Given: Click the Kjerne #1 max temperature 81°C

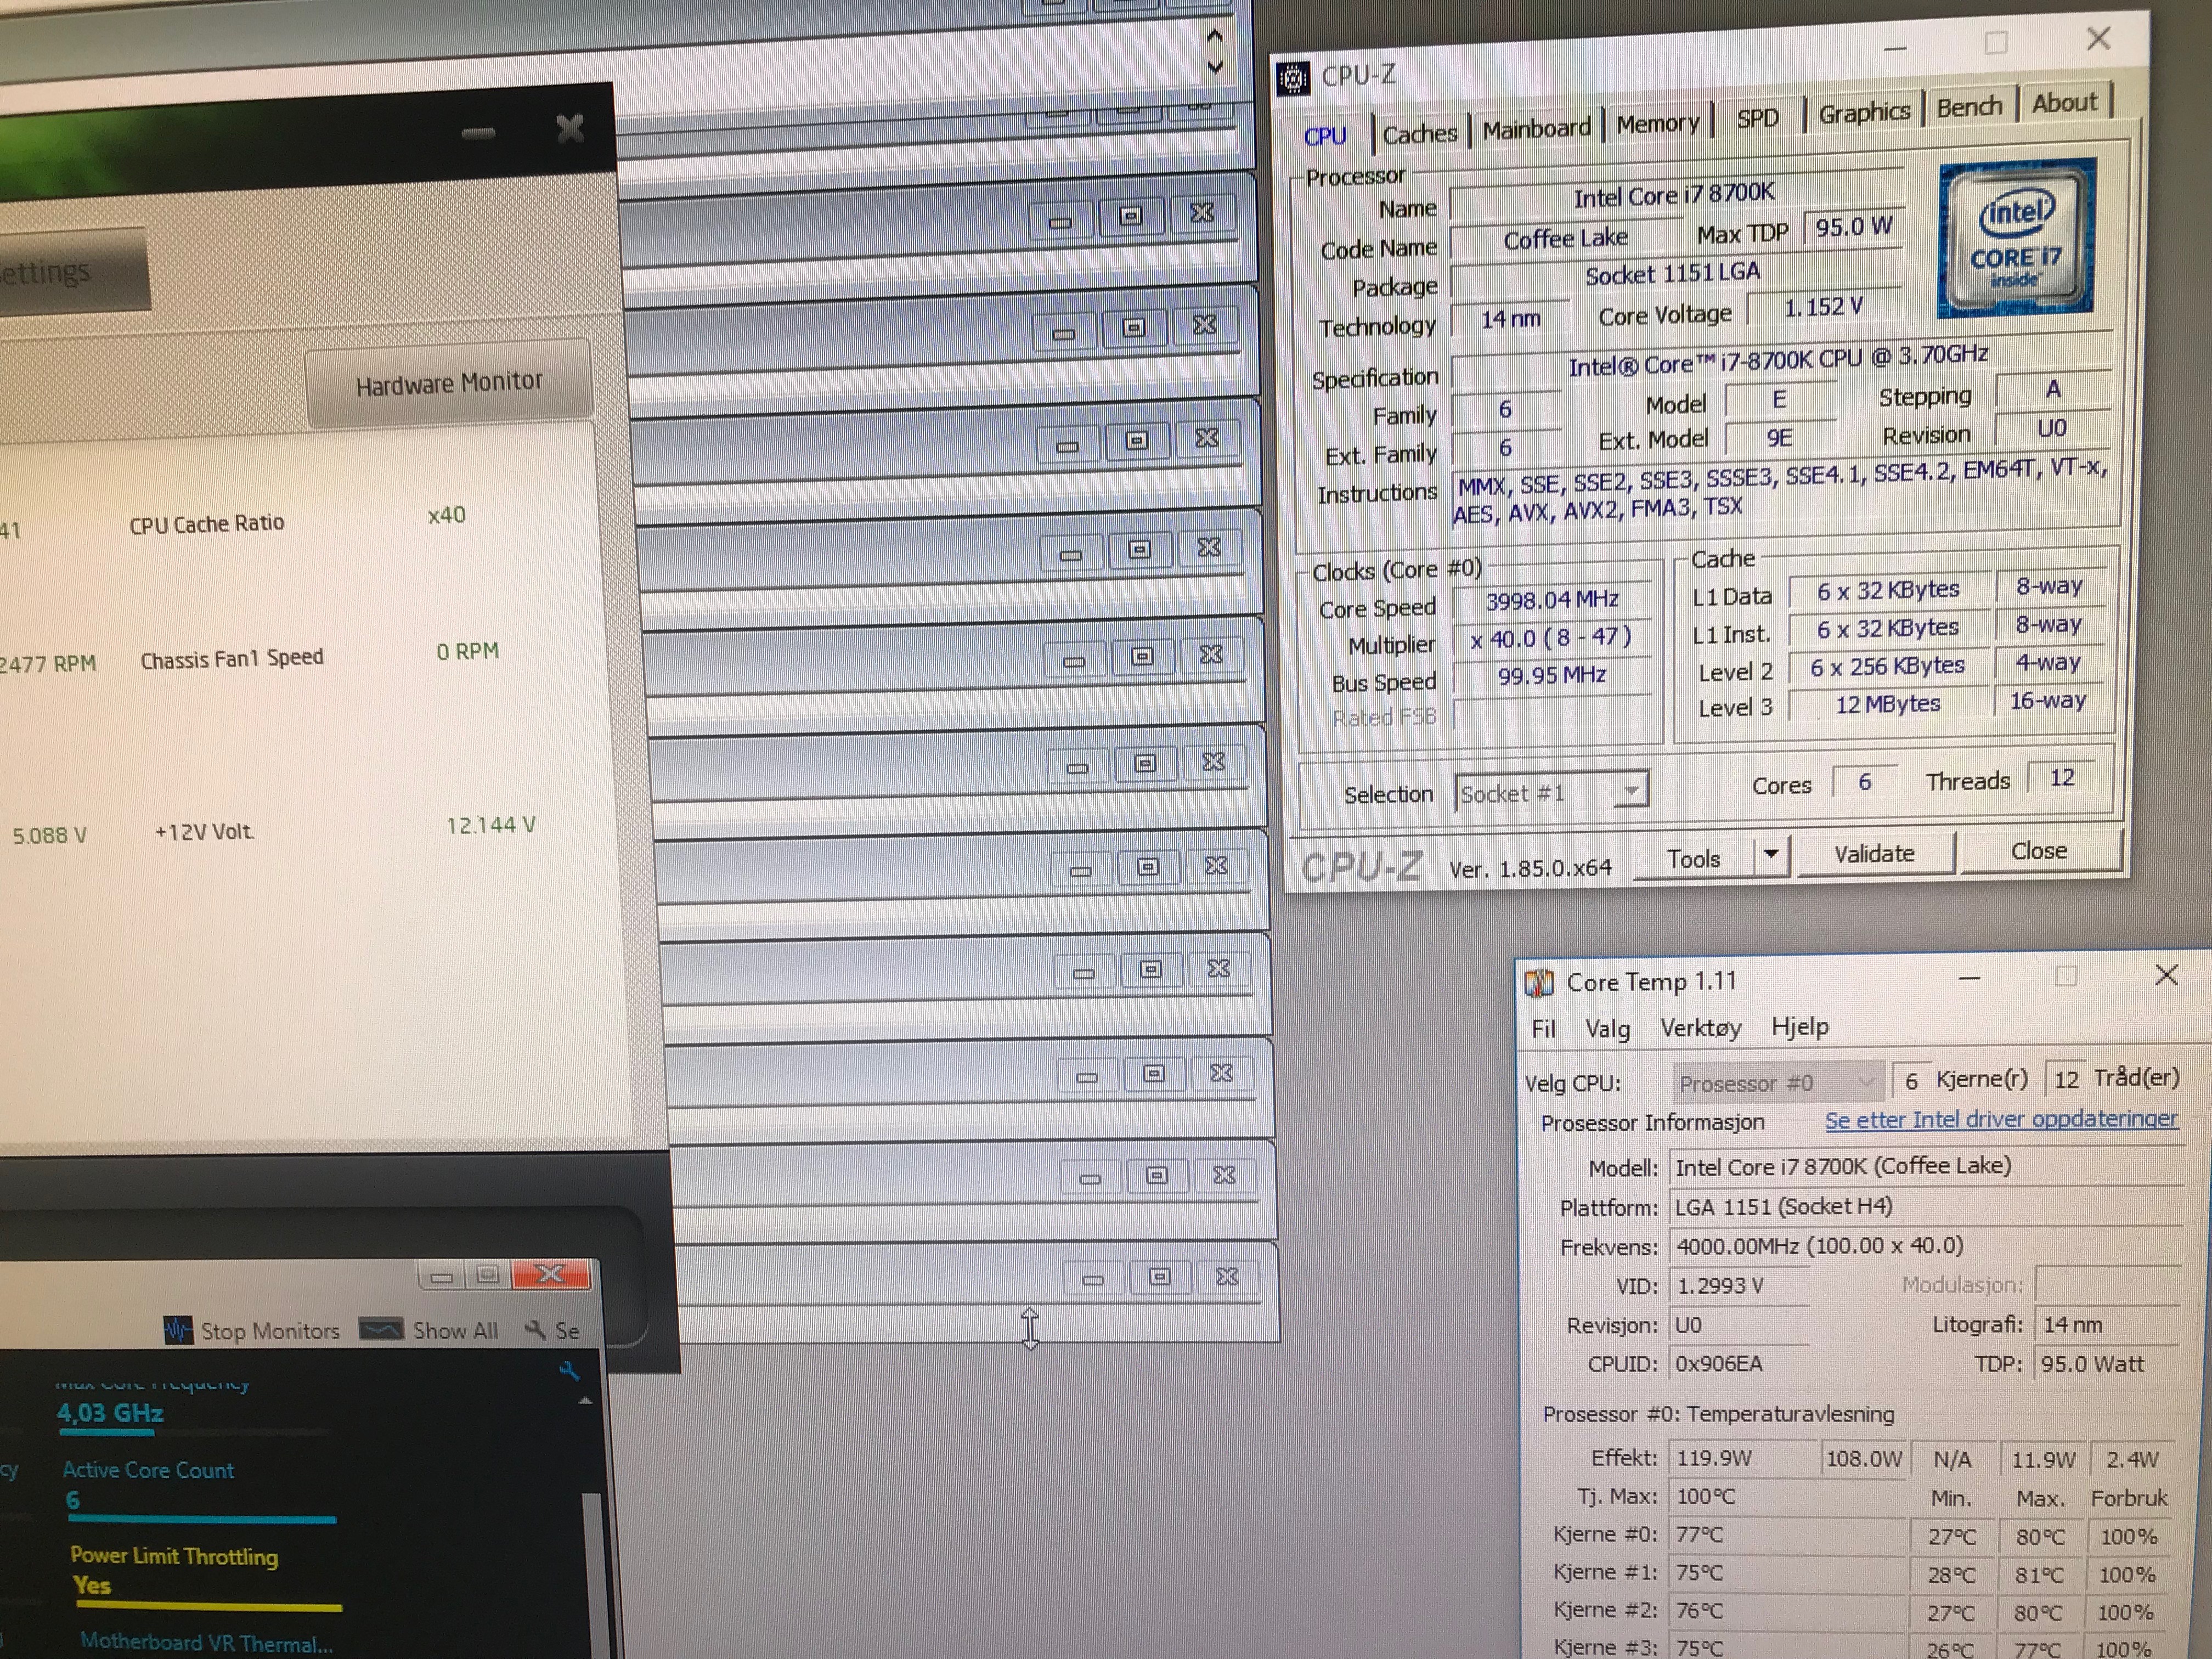Looking at the screenshot, I should (2040, 1575).
